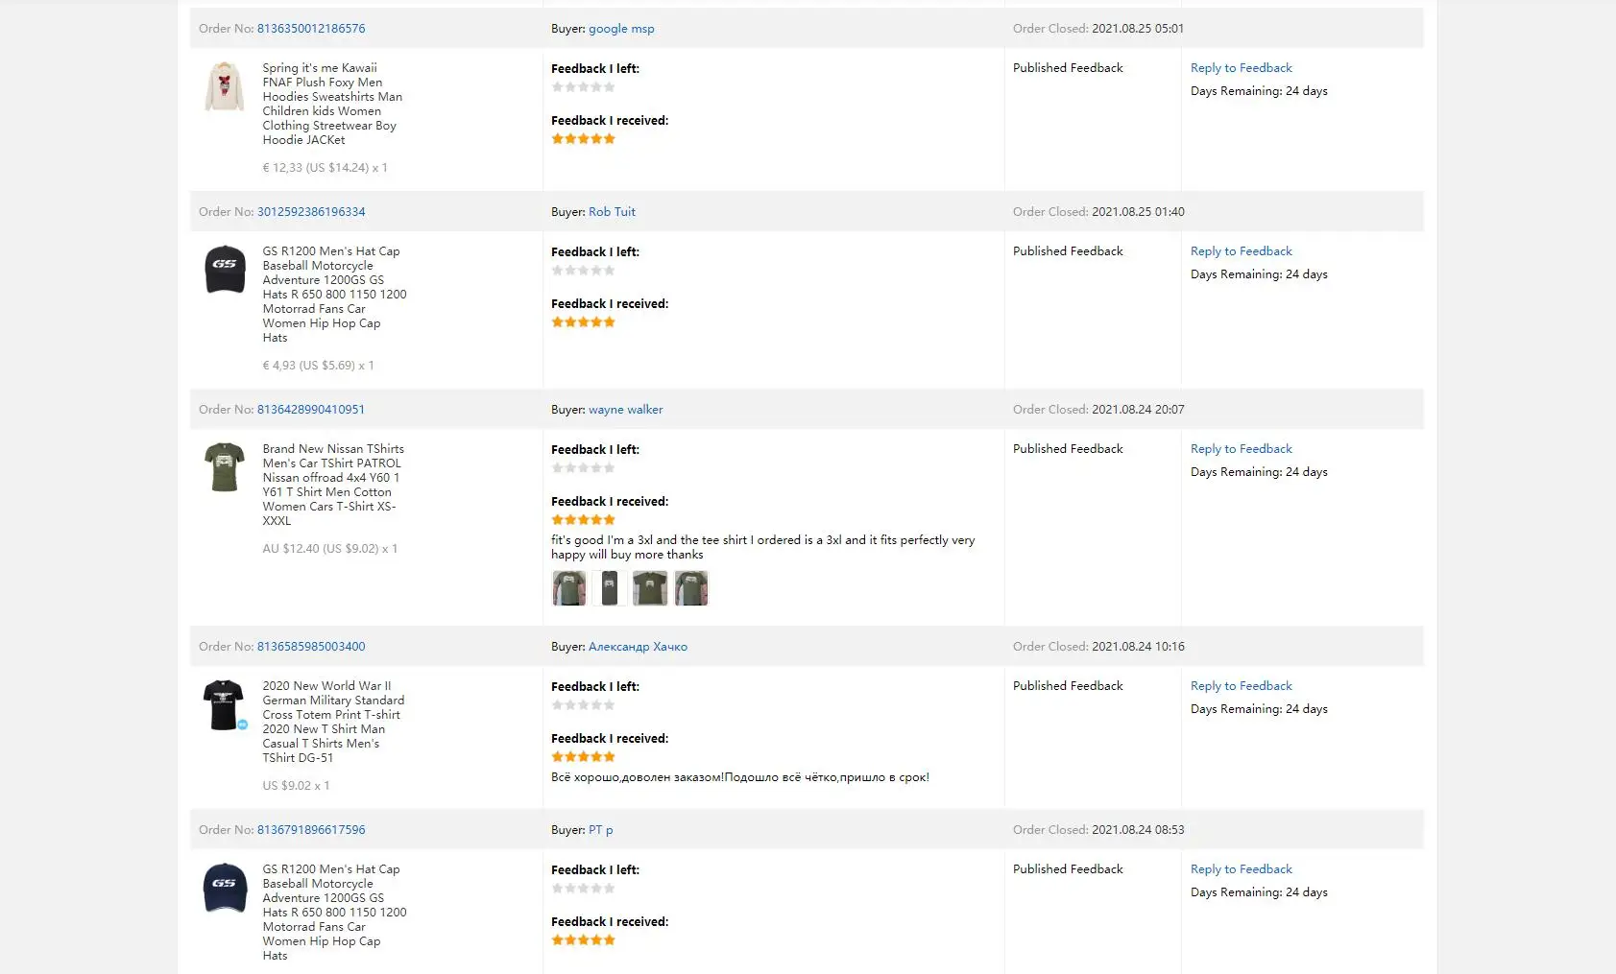Open order number 8136585985003400
1616x974 pixels.
click(311, 647)
